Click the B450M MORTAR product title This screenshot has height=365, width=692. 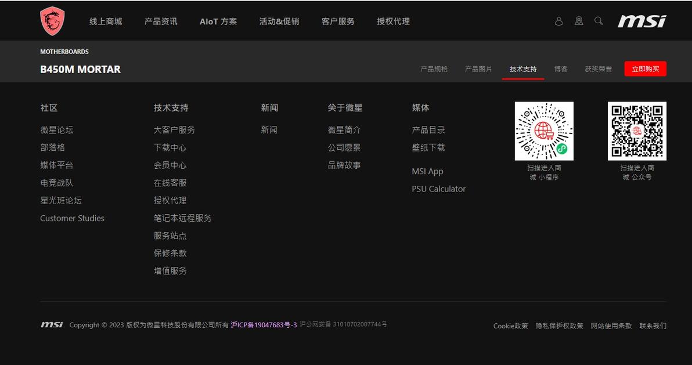pyautogui.click(x=80, y=69)
